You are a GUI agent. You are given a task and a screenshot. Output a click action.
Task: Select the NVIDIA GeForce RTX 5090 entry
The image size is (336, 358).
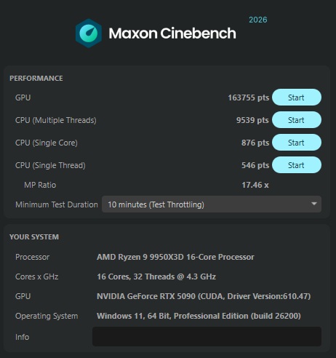[x=204, y=296]
